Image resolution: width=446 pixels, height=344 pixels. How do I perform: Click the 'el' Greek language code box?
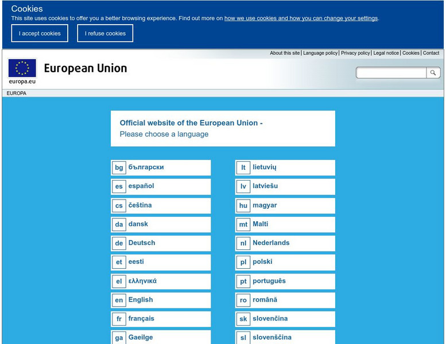point(119,281)
